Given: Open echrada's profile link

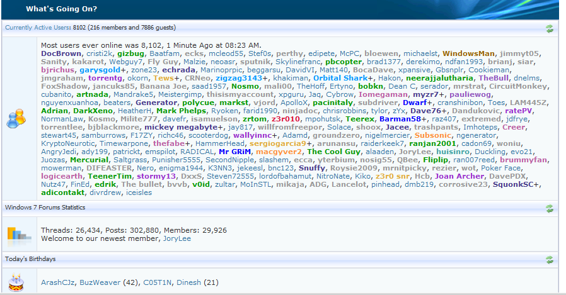Looking at the screenshot, I should pos(178,70).
